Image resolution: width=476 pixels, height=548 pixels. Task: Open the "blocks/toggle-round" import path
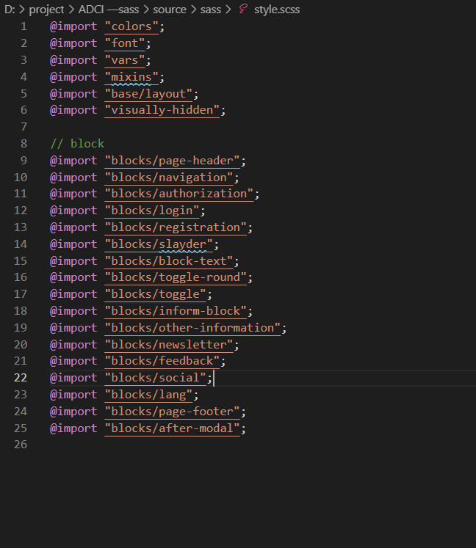pos(176,277)
